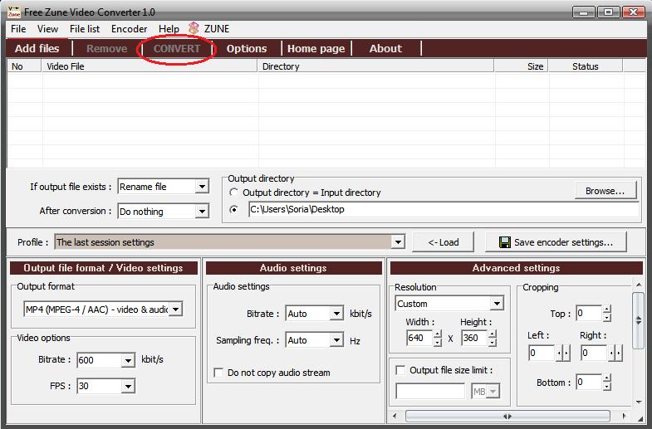Decrease Bottom cropping value
652x429 pixels.
[607, 386]
